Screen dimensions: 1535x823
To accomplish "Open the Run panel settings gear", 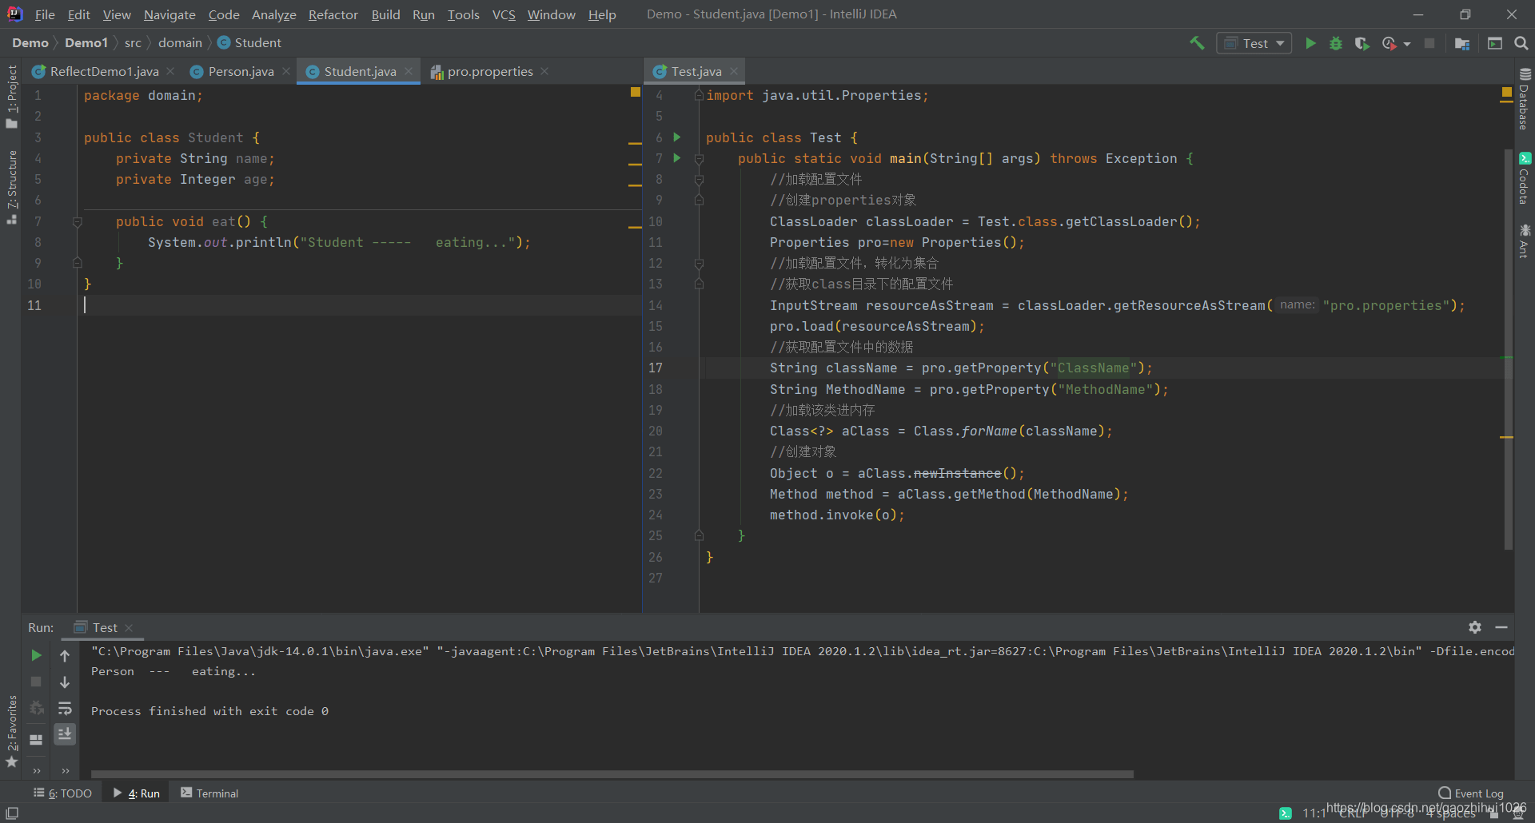I will (x=1475, y=627).
